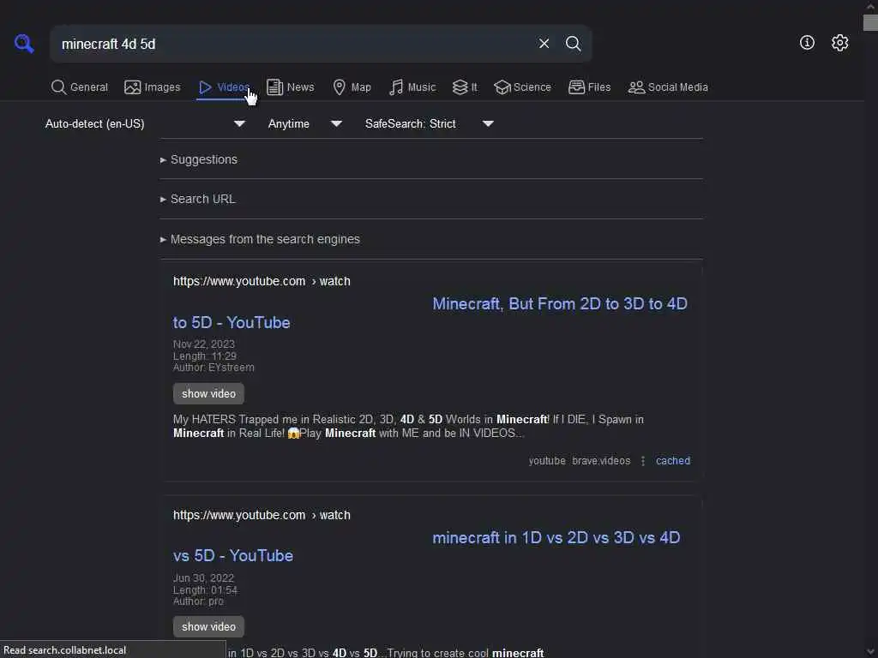Click the second result's youtube.com watch URL
Viewport: 878px width, 658px height.
click(262, 515)
